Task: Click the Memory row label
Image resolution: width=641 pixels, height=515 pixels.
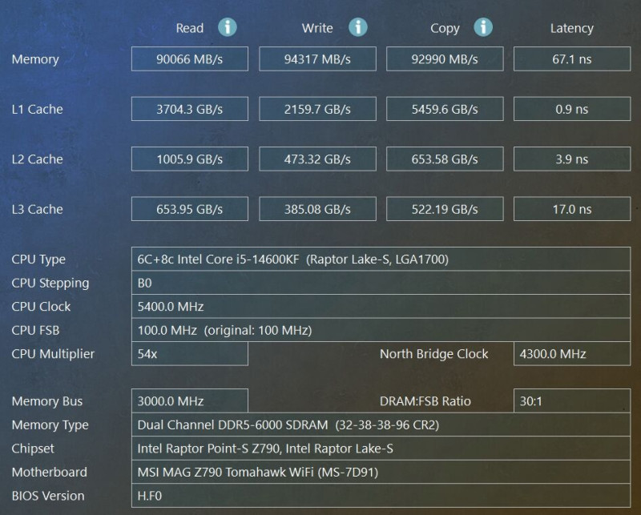Action: tap(35, 60)
